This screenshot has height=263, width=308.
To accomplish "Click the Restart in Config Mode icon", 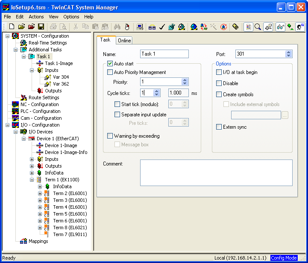I will tap(194, 27).
